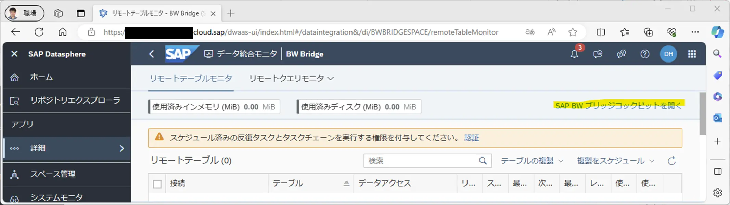Add page to favorites star icon
Viewport: 730px width, 205px height.
pyautogui.click(x=573, y=32)
